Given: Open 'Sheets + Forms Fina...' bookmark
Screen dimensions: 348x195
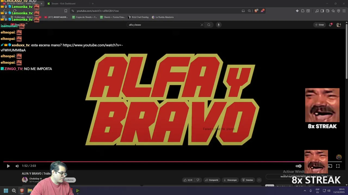Looking at the screenshot, I should pyautogui.click(x=113, y=17).
